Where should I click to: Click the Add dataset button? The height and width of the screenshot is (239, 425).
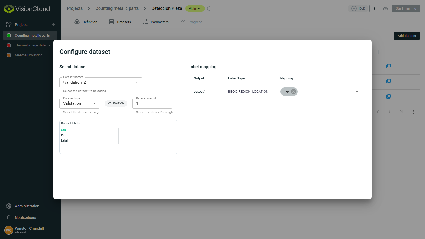407,36
